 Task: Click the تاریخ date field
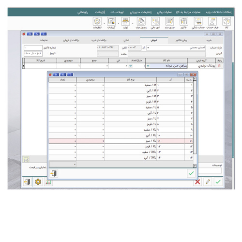coord(33,54)
